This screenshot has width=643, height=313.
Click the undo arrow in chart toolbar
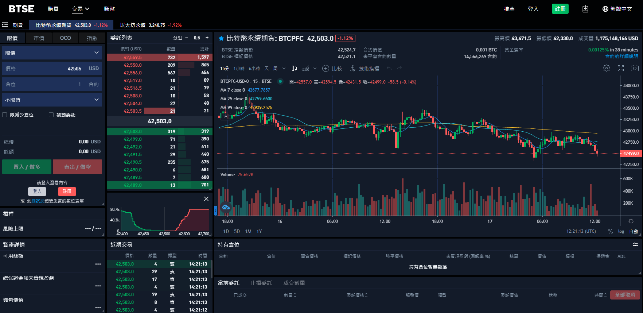click(x=389, y=68)
